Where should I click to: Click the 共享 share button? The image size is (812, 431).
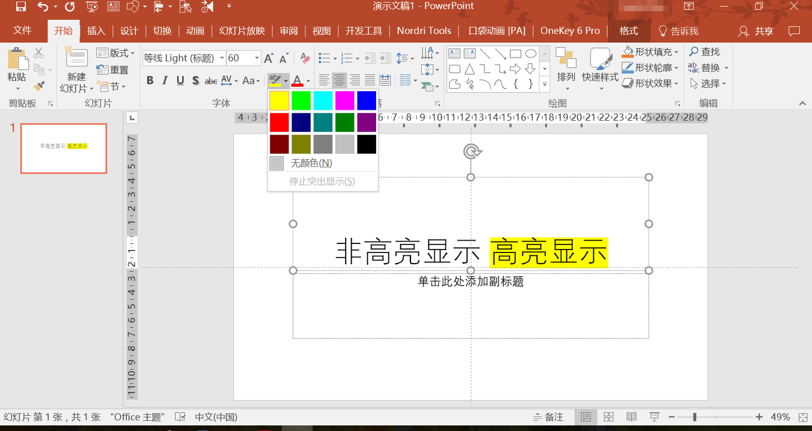pyautogui.click(x=756, y=31)
